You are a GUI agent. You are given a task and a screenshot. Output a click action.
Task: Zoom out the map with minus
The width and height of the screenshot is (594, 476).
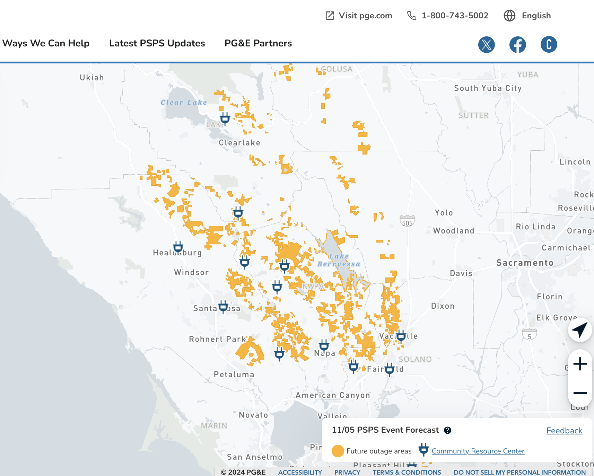(580, 393)
